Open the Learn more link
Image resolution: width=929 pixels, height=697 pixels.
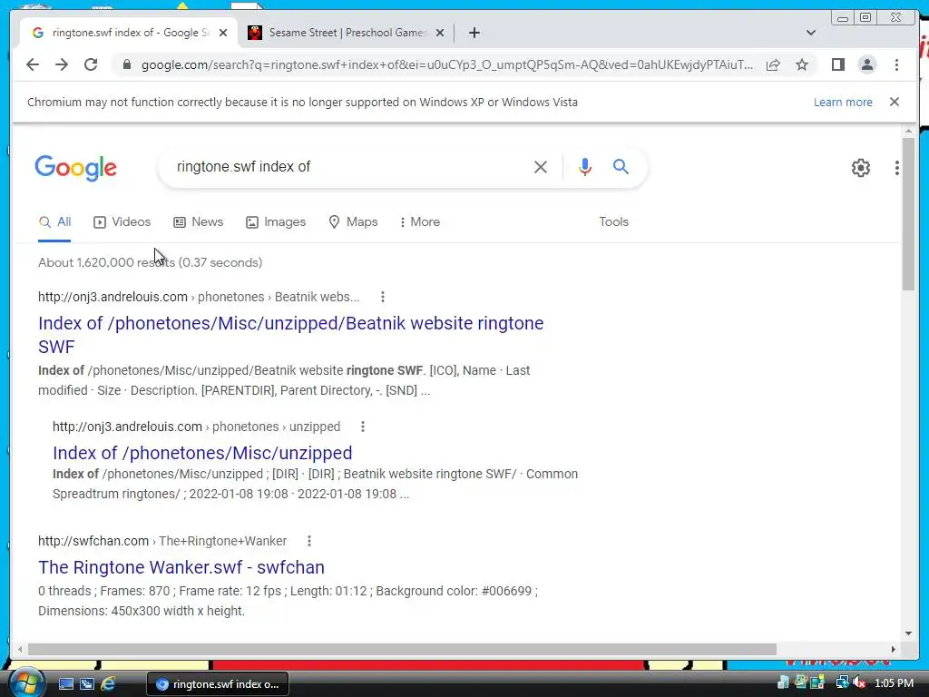[843, 102]
